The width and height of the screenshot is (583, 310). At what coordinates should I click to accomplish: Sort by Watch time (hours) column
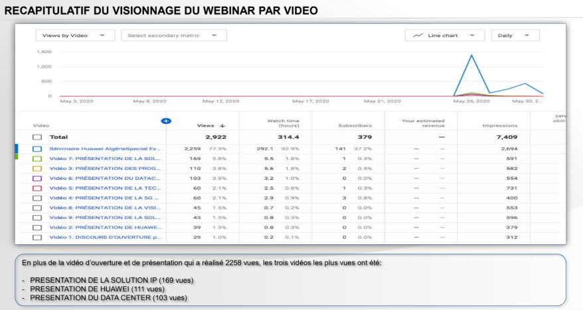click(280, 121)
